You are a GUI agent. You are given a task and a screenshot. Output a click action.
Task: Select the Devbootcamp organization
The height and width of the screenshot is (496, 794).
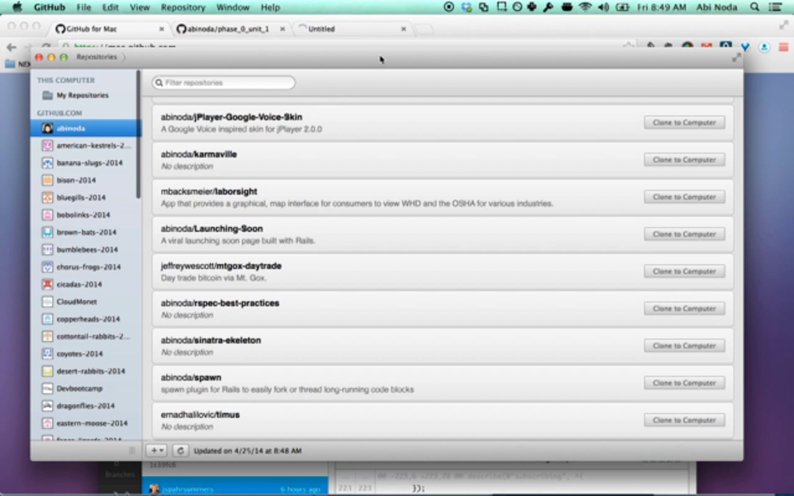pos(79,389)
